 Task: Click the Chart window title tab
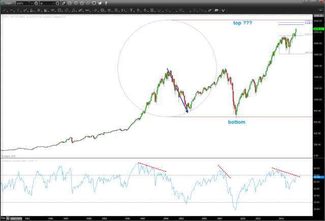tap(8, 4)
